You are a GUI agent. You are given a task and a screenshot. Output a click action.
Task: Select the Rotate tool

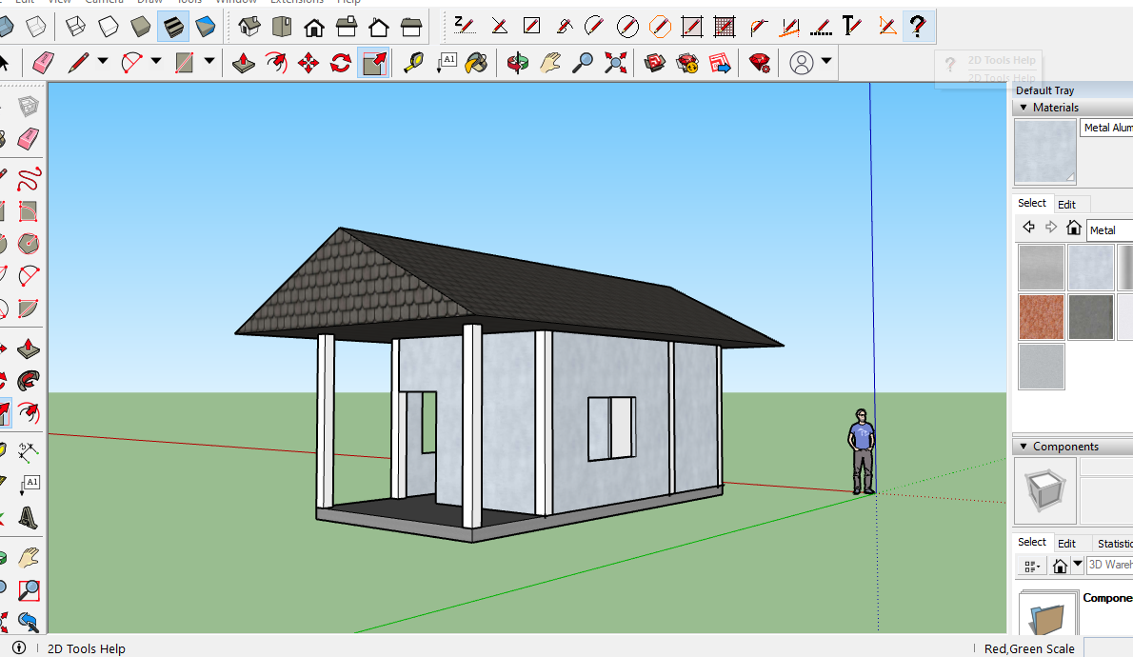click(x=341, y=63)
